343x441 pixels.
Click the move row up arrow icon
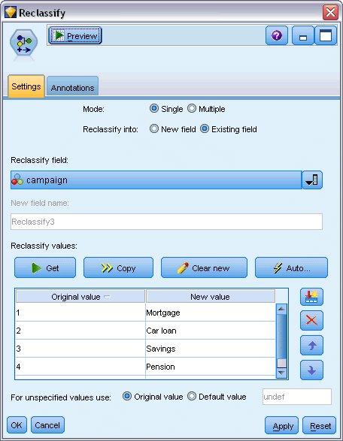(x=311, y=345)
